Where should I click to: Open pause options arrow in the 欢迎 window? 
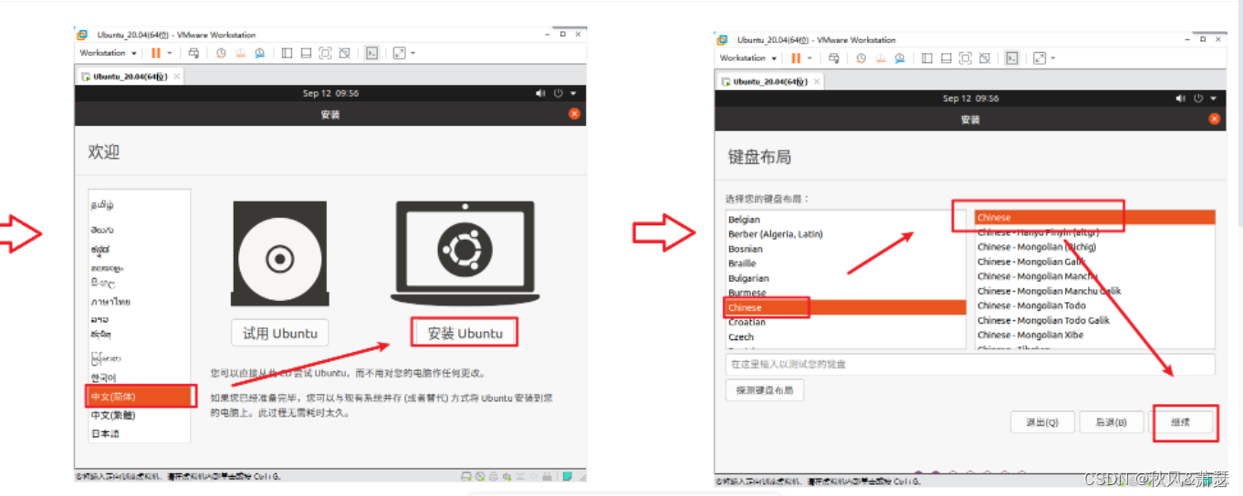click(170, 53)
